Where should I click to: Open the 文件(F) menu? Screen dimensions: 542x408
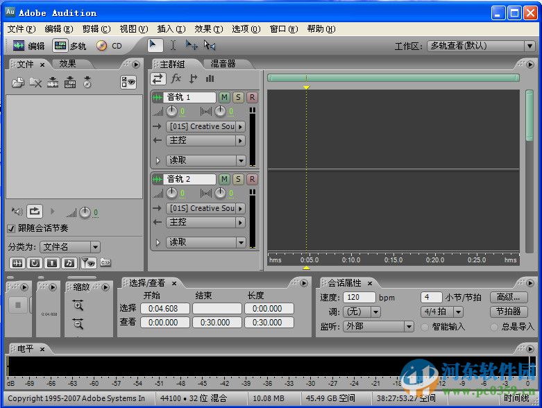(22, 29)
